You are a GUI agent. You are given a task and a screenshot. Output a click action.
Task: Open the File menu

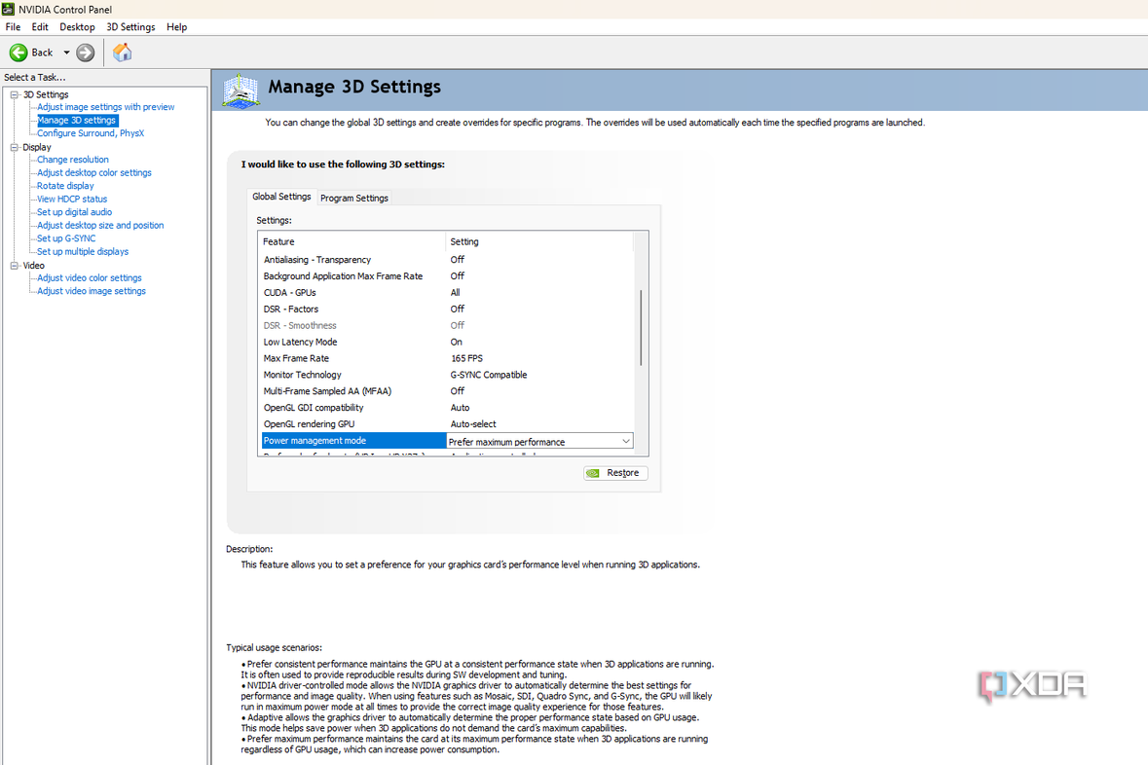pyautogui.click(x=14, y=27)
